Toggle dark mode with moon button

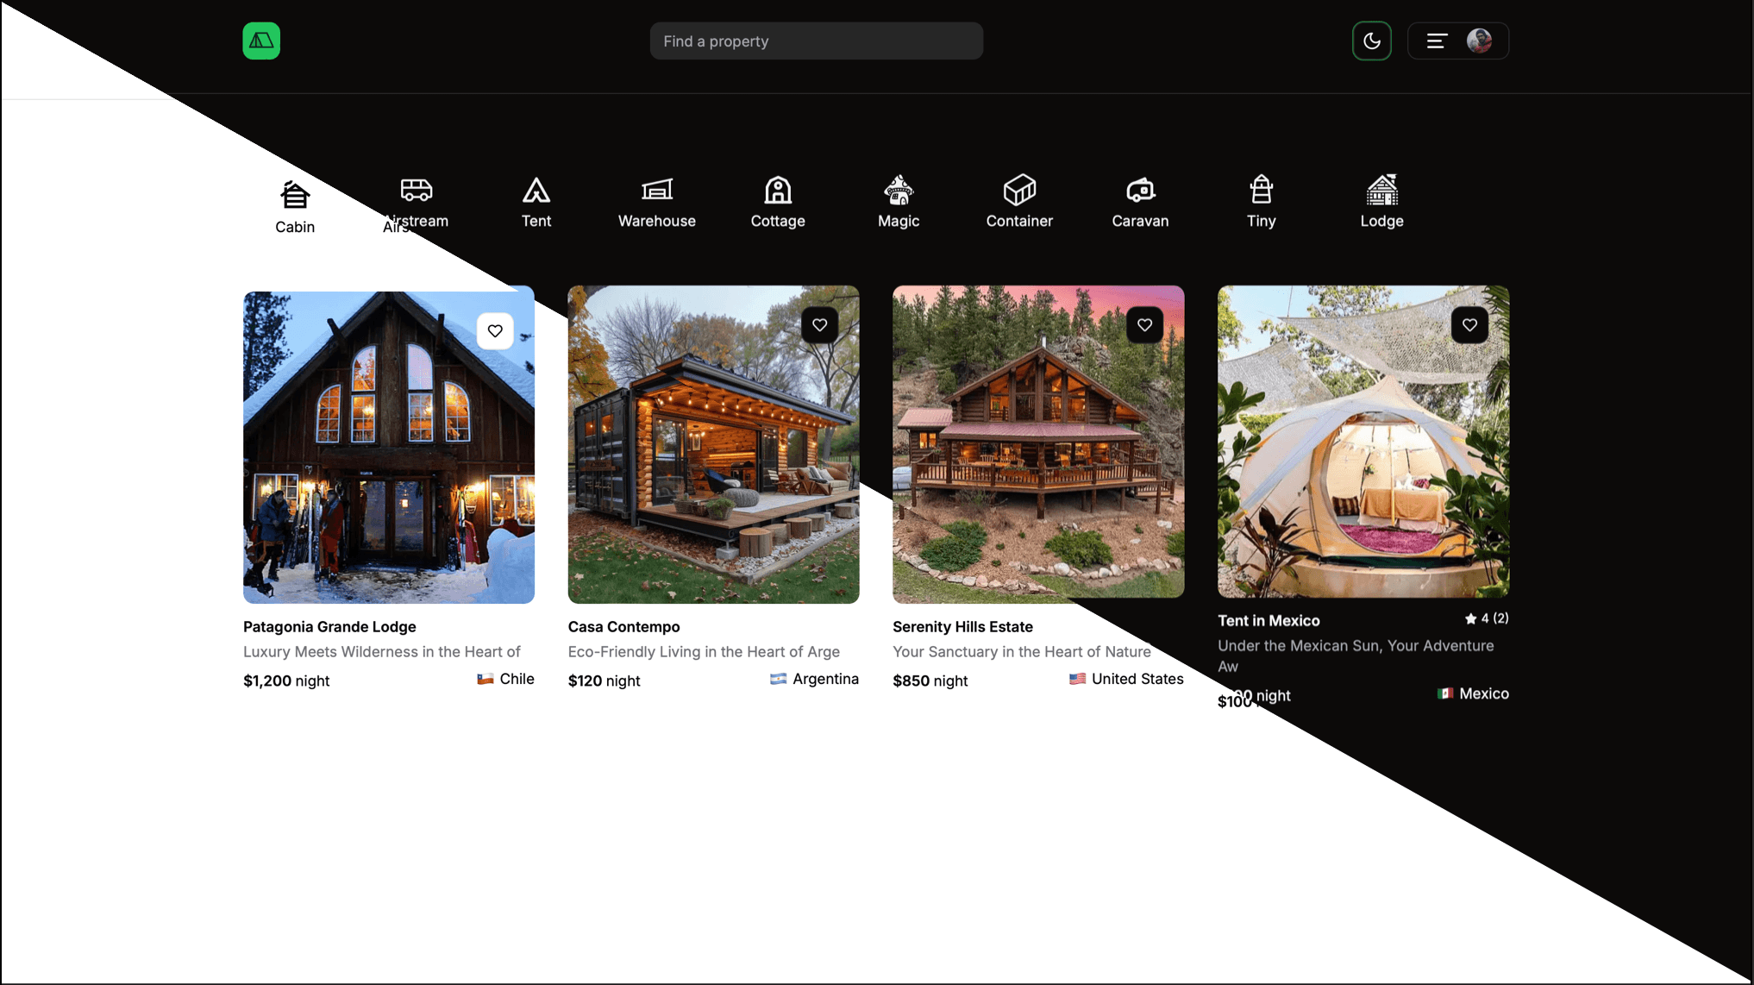coord(1371,41)
